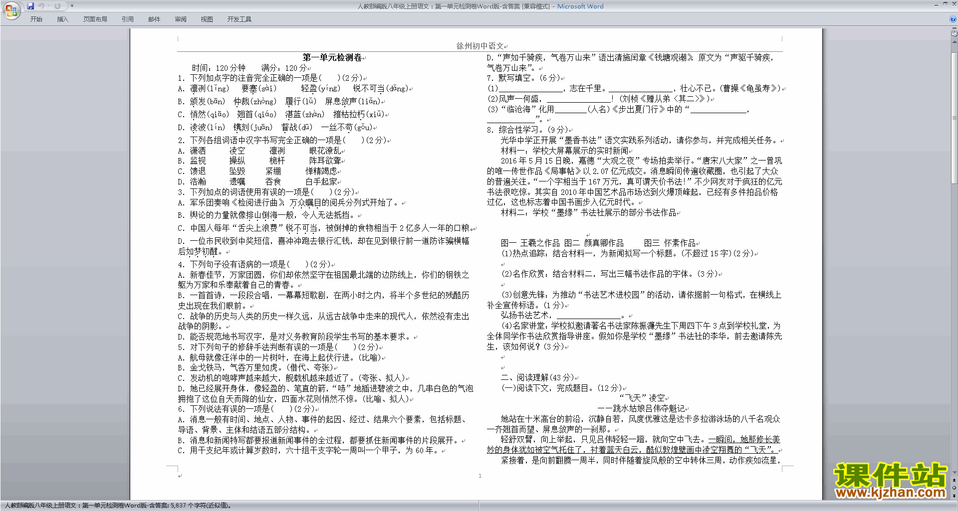The height and width of the screenshot is (511, 958).
Task: Click the blank line after 弘扬书法艺术
Action: pyautogui.click(x=589, y=315)
